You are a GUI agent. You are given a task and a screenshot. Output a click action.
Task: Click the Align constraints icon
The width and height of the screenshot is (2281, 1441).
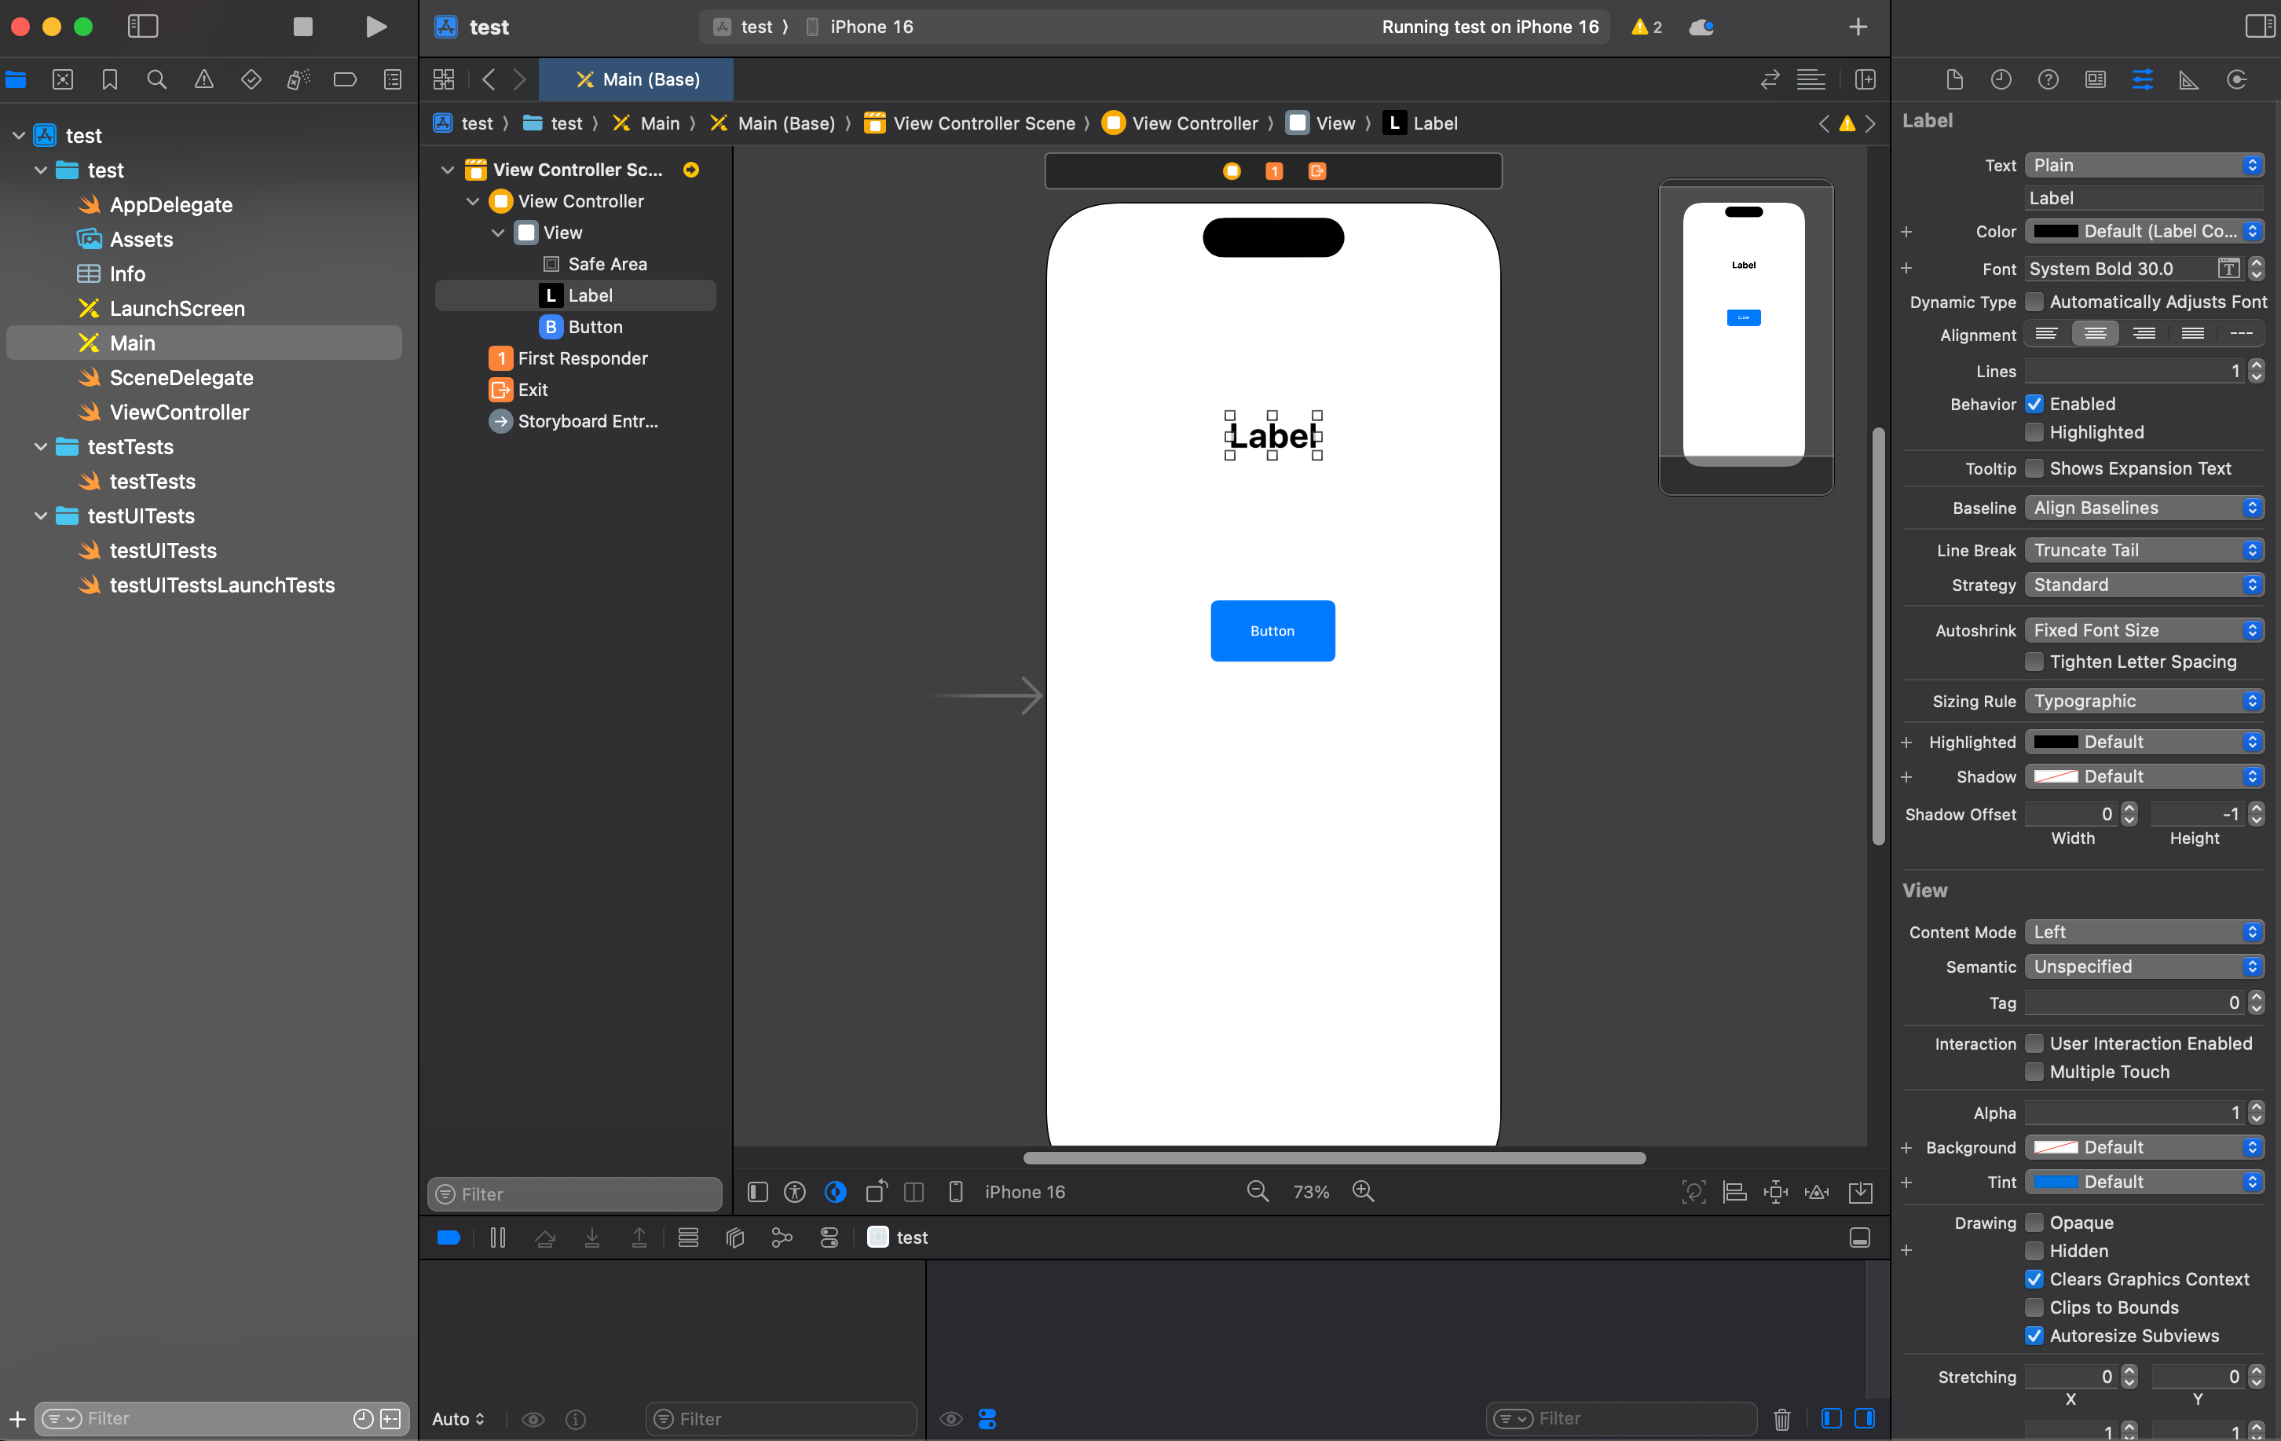pos(1734,1192)
